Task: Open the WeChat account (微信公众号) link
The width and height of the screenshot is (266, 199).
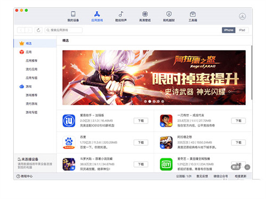Action: pyautogui.click(x=221, y=176)
